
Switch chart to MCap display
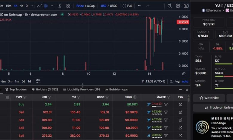[91, 6]
